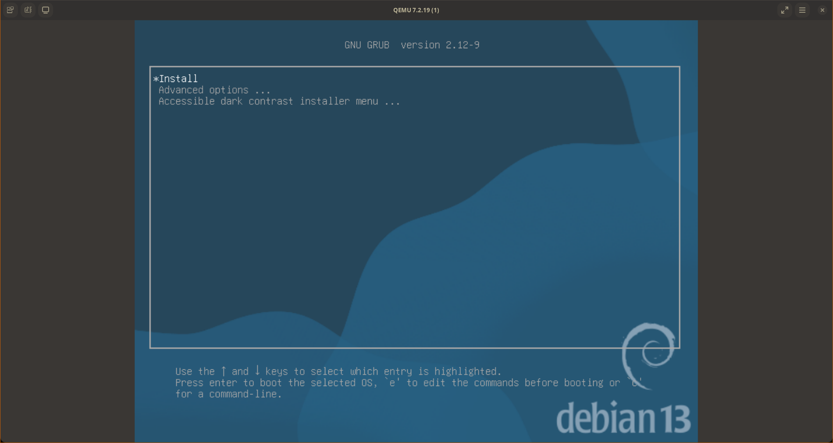Open Advanced options submenu entry
The width and height of the screenshot is (833, 443).
coord(214,90)
